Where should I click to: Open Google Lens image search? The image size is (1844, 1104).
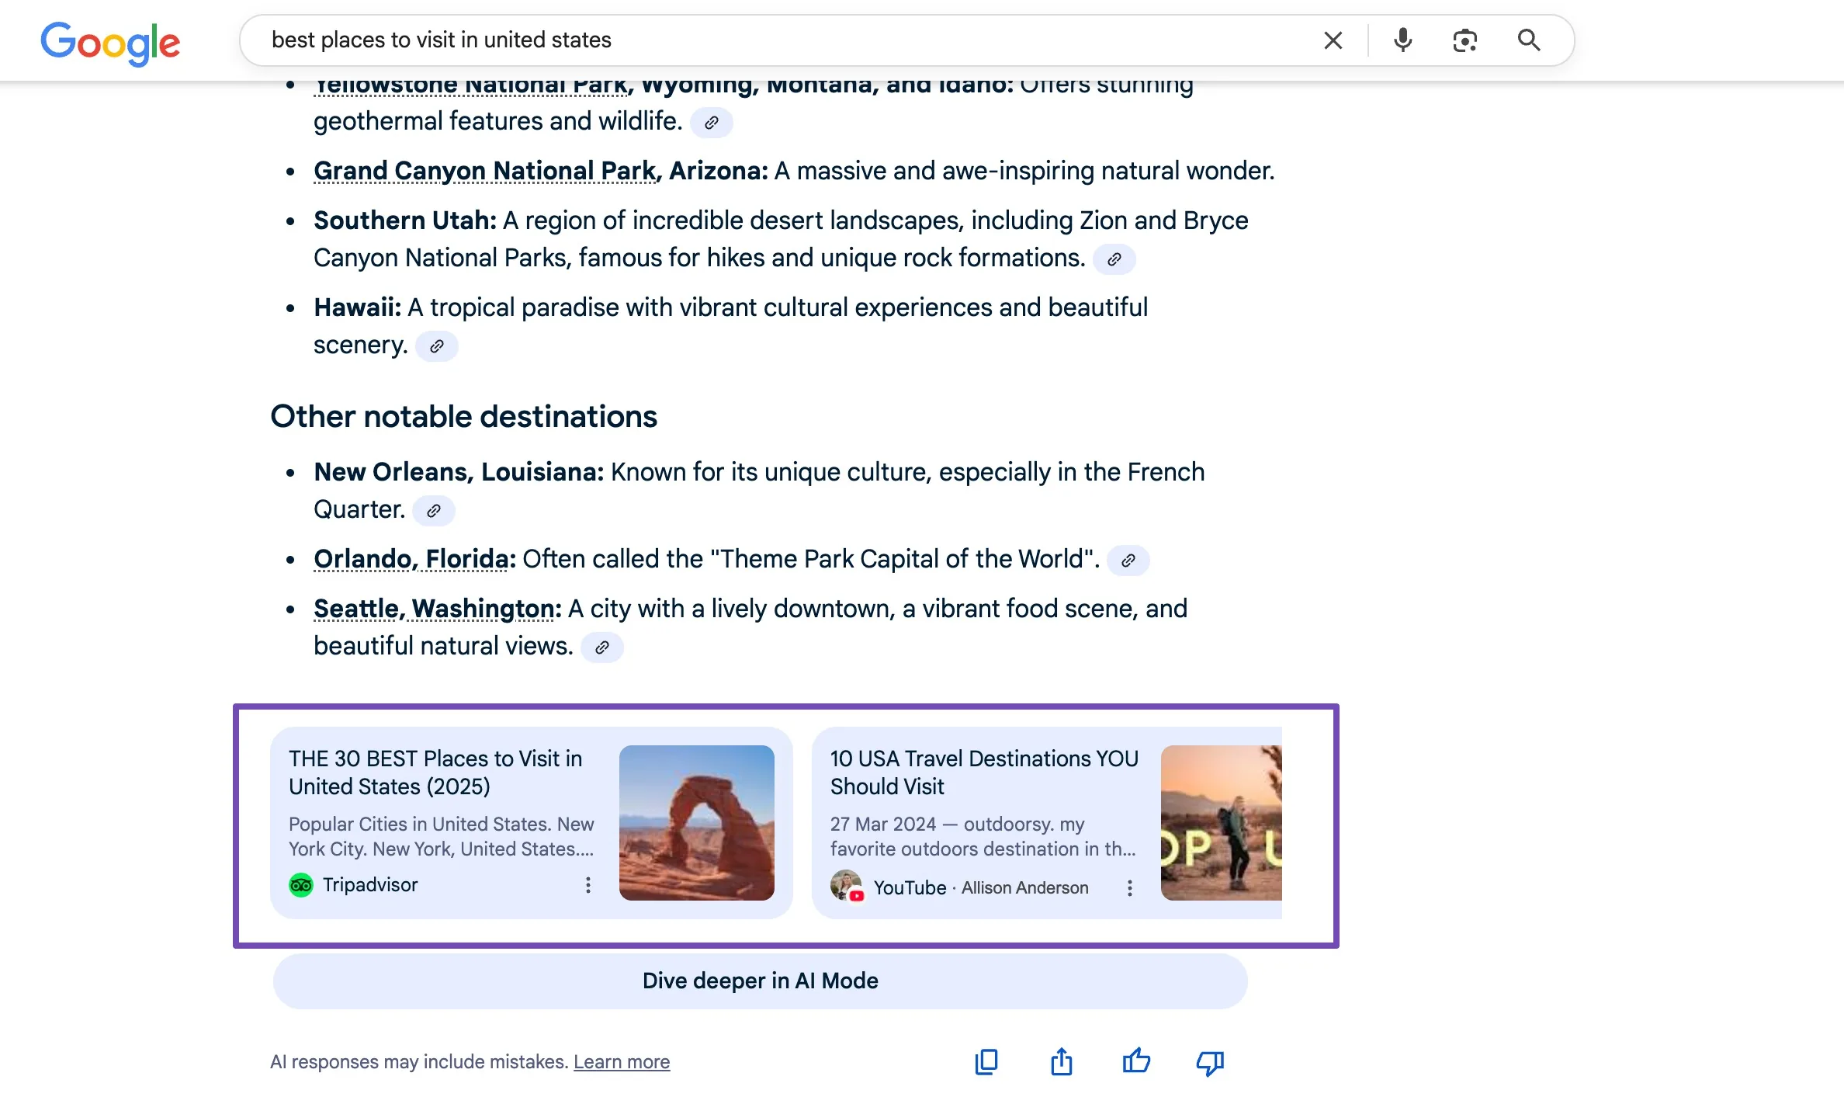tap(1464, 40)
